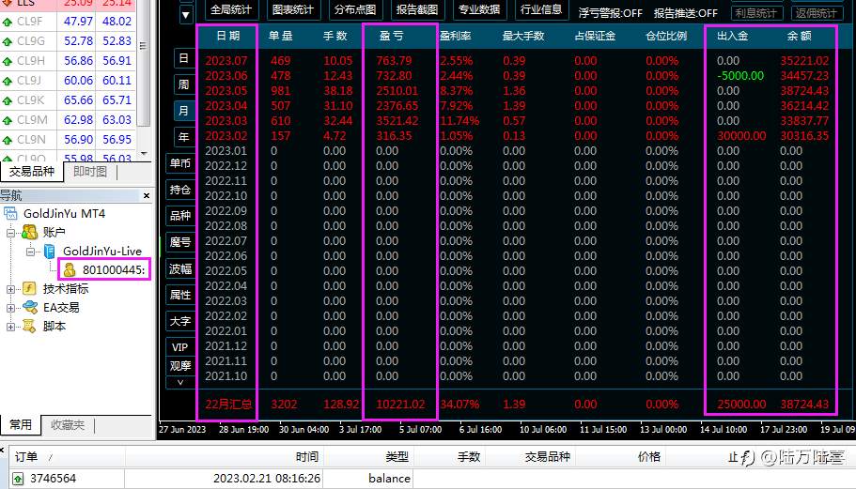856x489 pixels.
Task: Click the 30000.00 deposit value
Action: [741, 136]
